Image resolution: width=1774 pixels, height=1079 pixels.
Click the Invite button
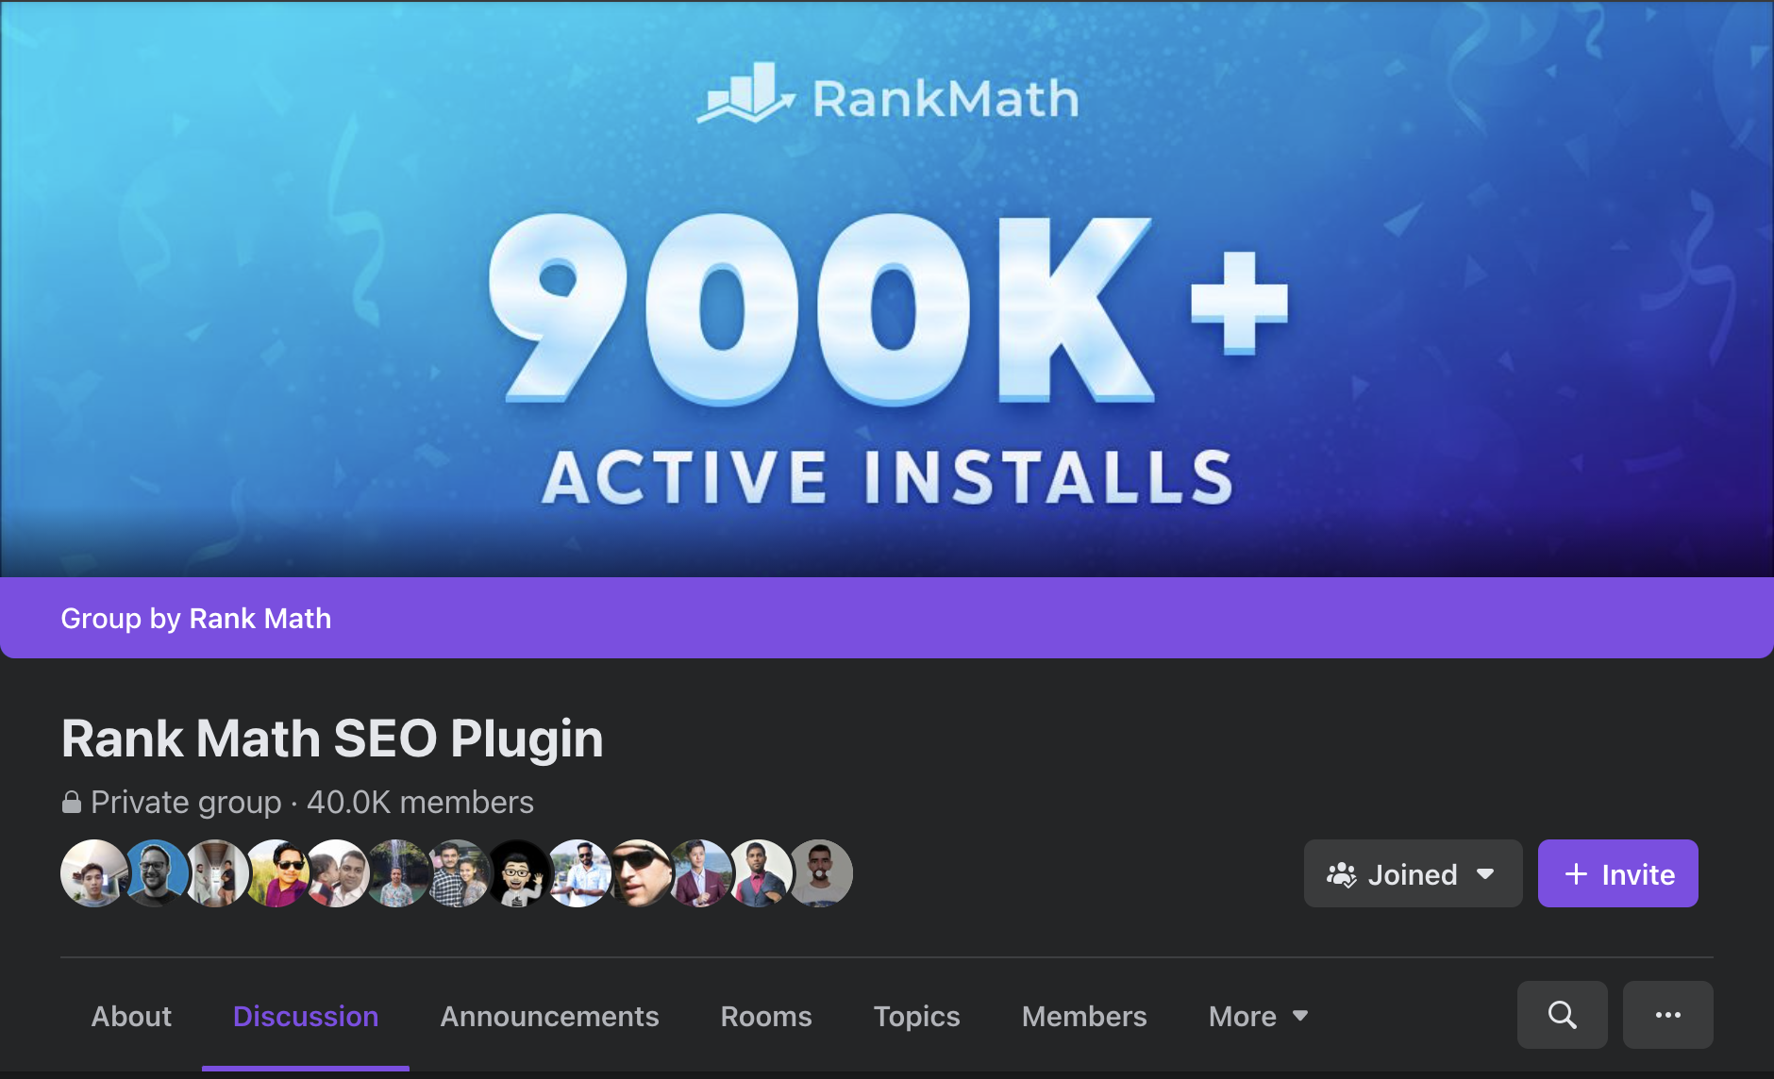click(x=1618, y=873)
